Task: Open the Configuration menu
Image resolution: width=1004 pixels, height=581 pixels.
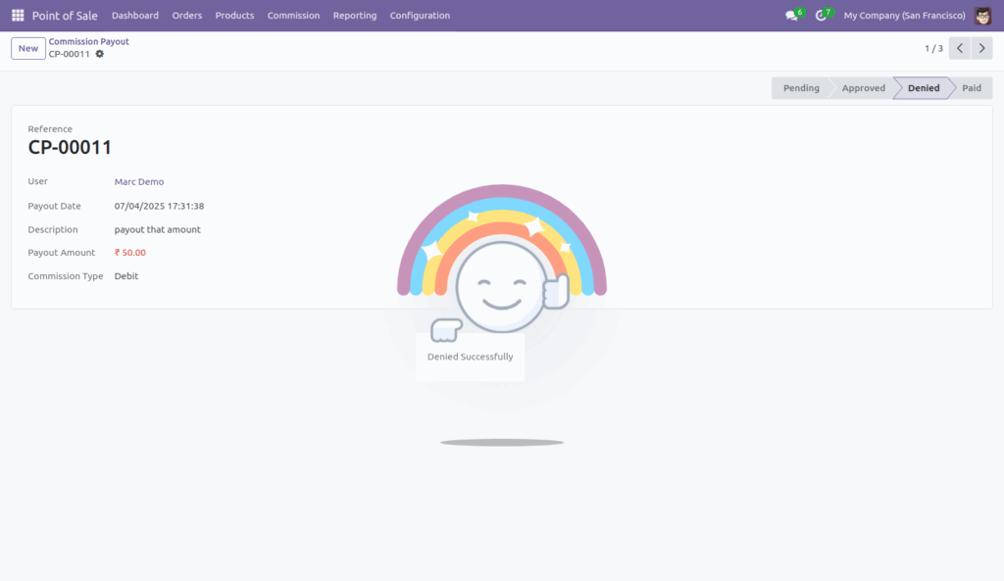Action: tap(420, 15)
